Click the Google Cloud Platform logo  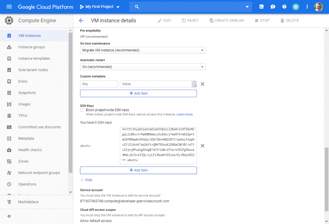click(x=46, y=7)
